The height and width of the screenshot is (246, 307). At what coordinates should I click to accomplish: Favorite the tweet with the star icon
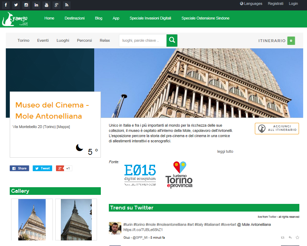point(297,237)
